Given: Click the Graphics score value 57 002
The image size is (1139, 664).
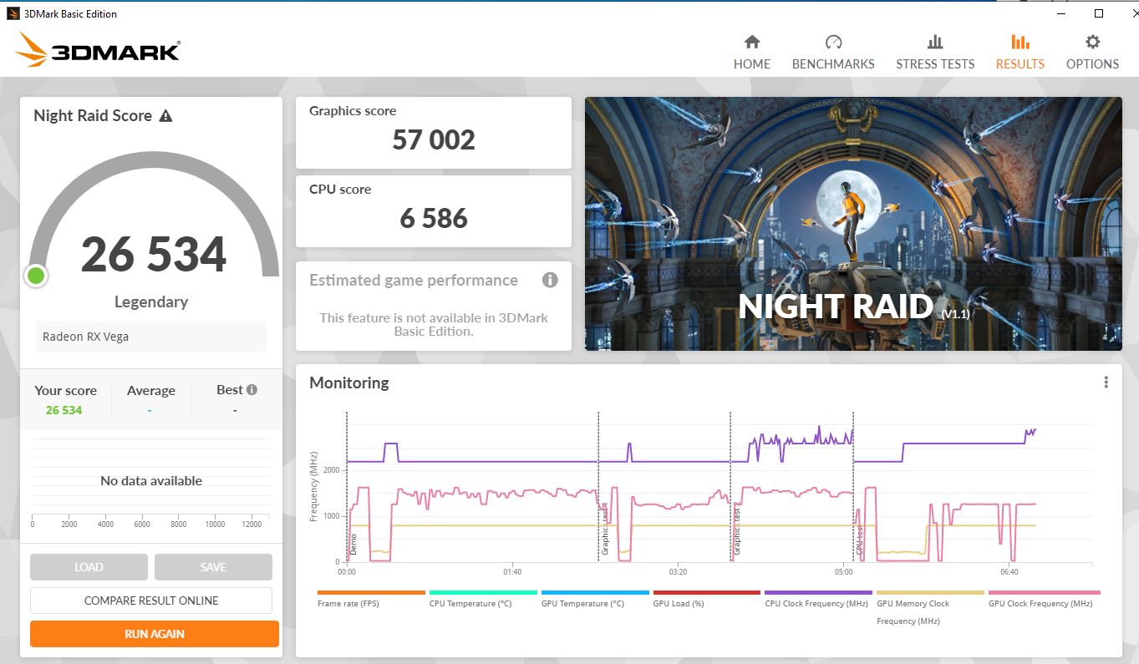Looking at the screenshot, I should coord(434,139).
